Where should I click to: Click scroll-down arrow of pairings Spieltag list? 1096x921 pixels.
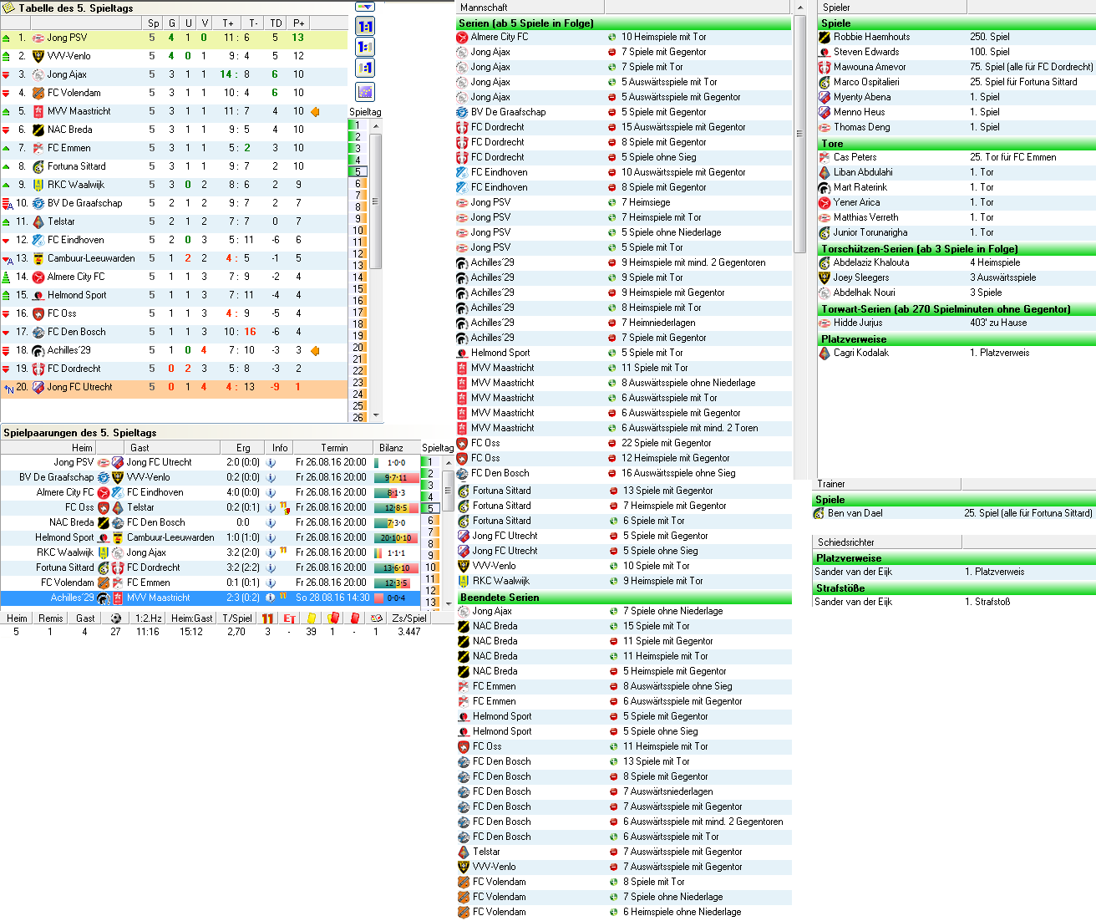coord(448,602)
